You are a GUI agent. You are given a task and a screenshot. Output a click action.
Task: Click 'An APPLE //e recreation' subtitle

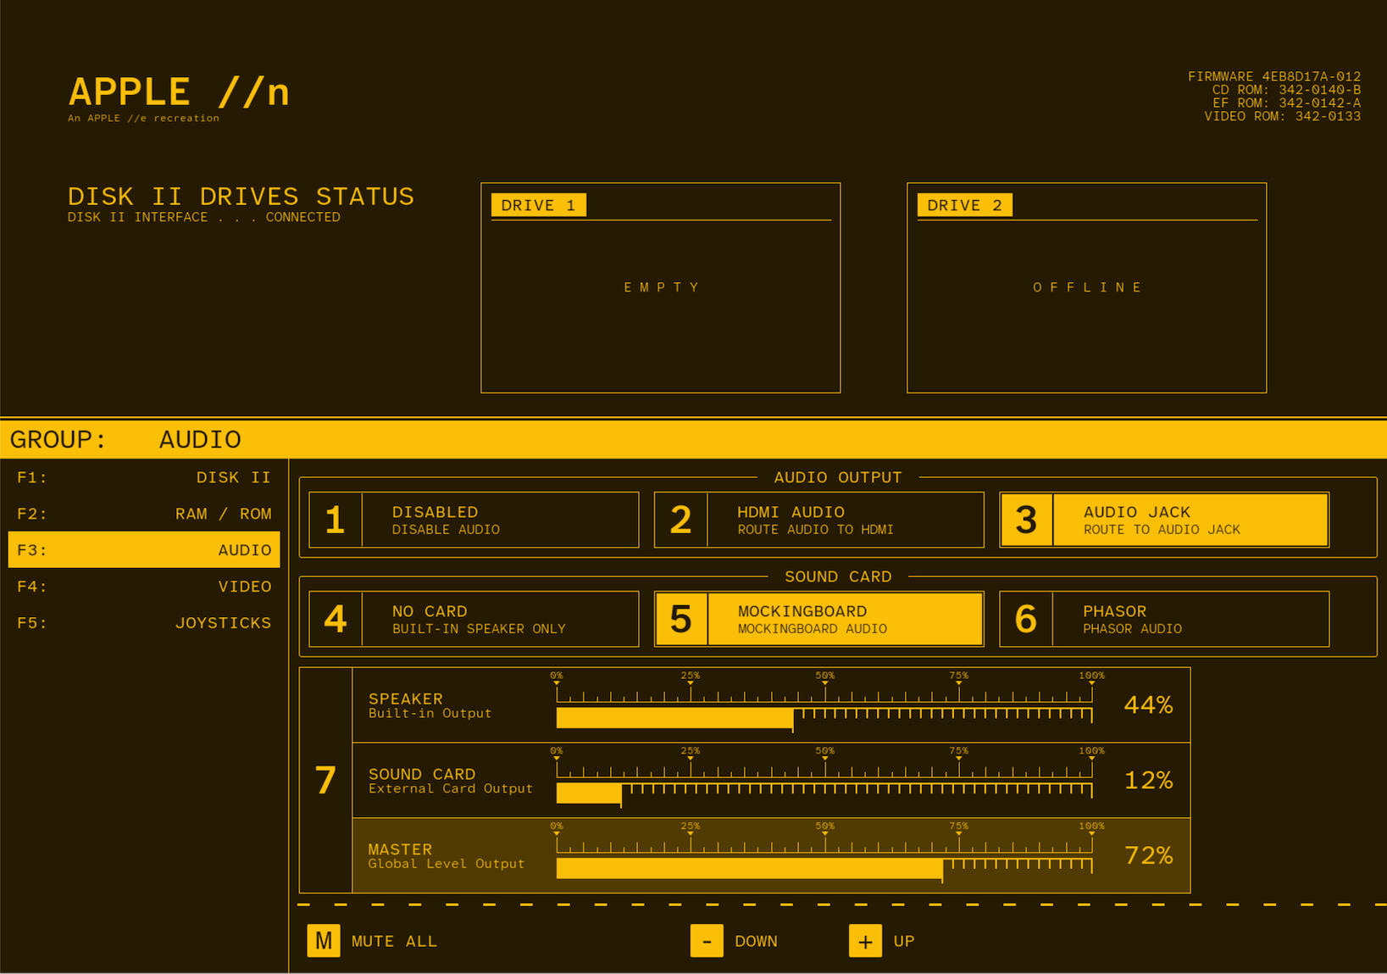(143, 119)
